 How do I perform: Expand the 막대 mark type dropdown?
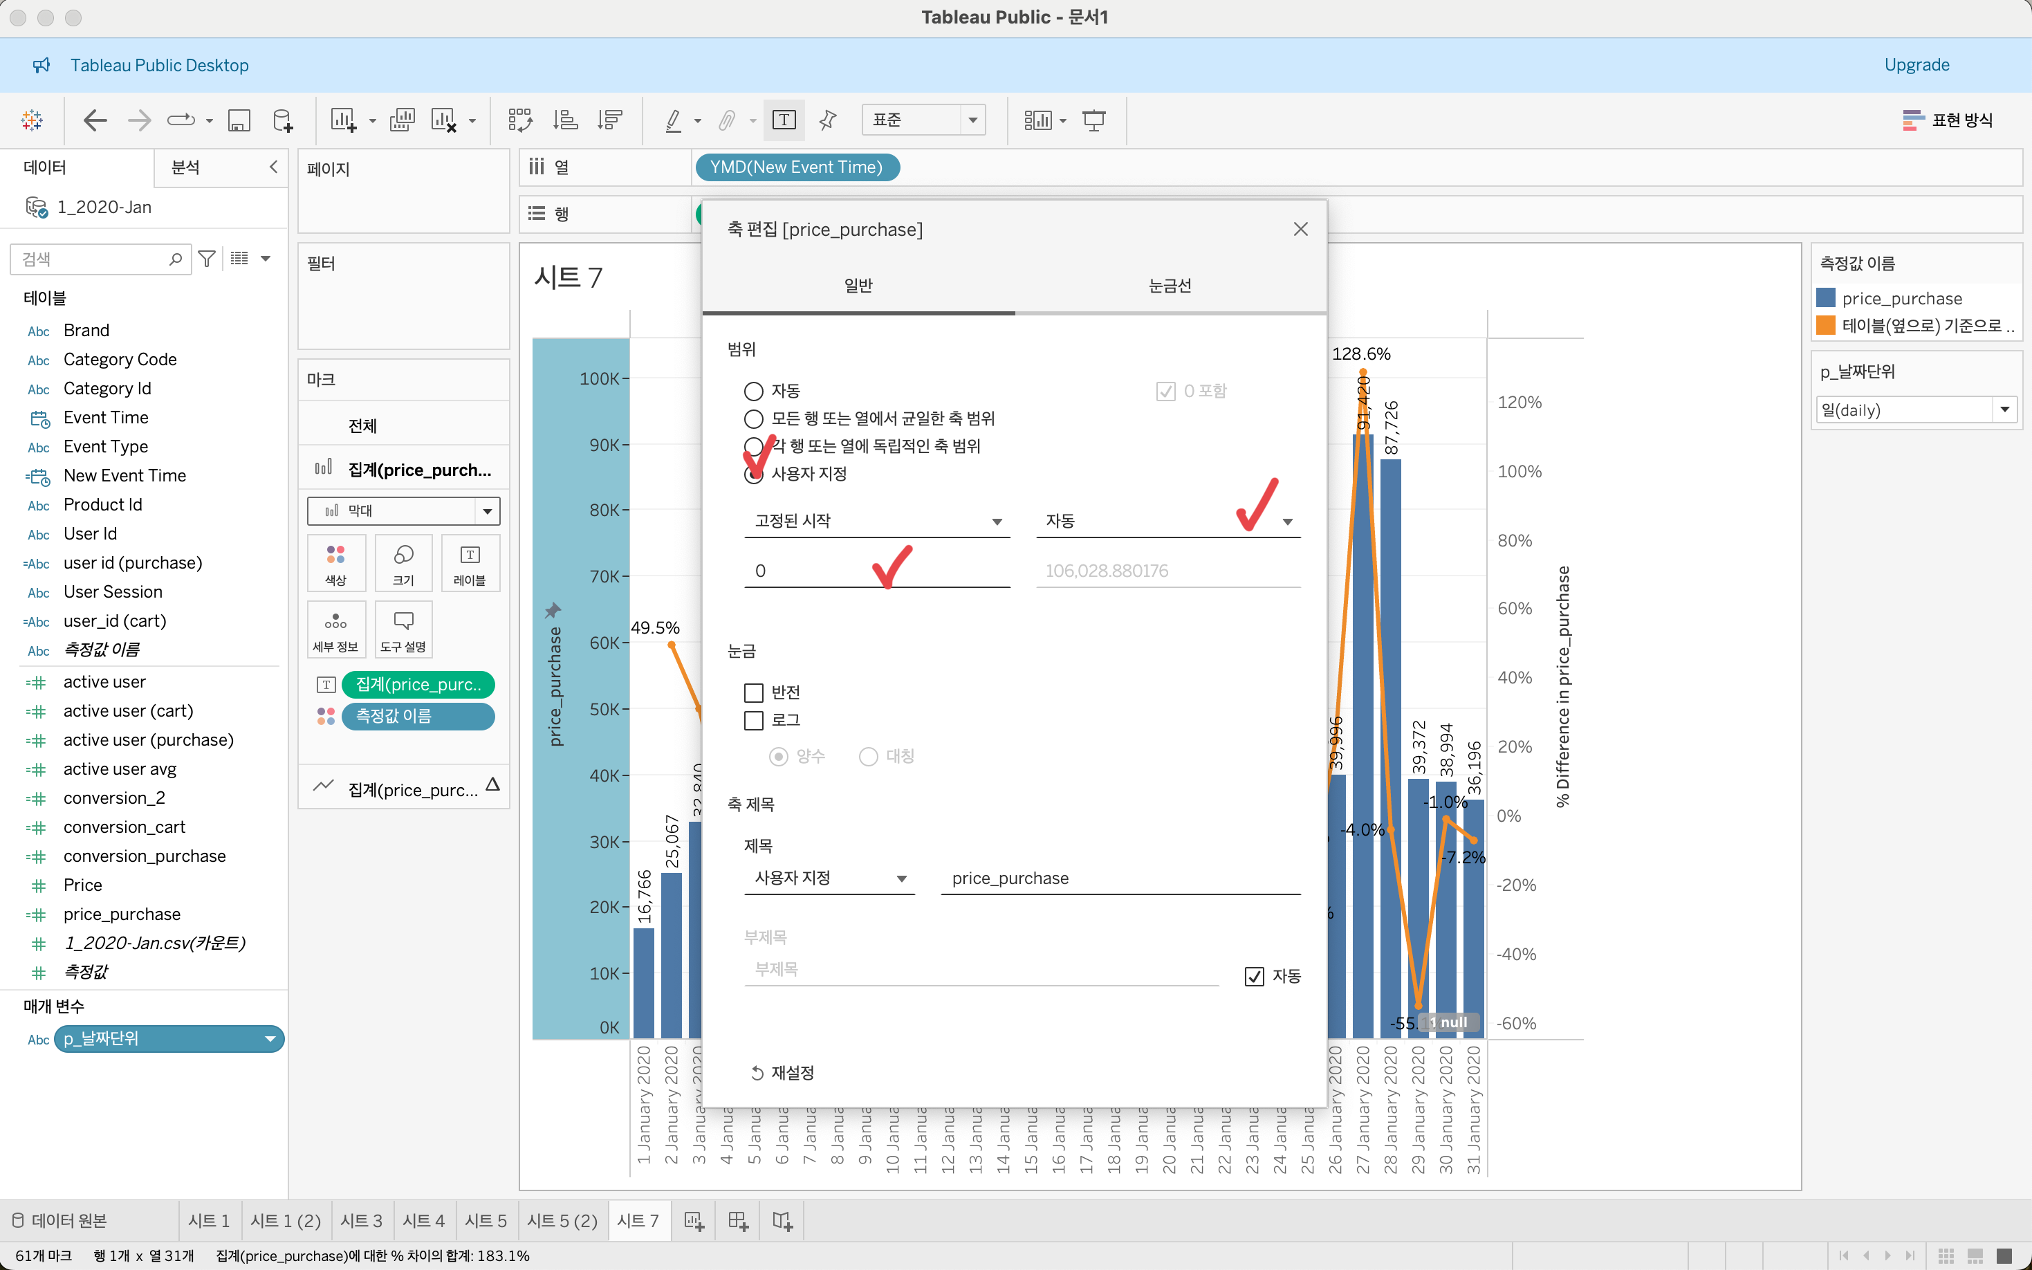click(x=487, y=510)
